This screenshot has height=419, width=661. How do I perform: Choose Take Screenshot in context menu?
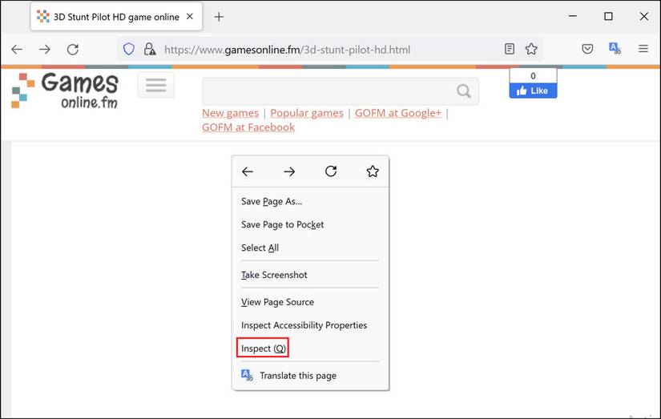310,275
